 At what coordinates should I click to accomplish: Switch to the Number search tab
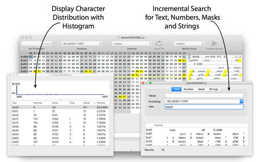point(189,89)
